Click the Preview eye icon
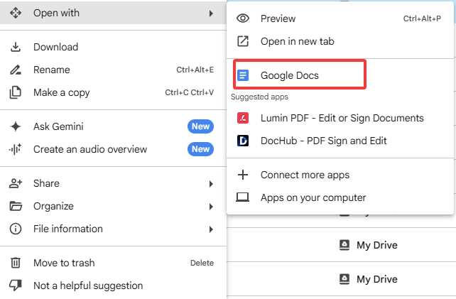Screen dimensions: 456x299 coord(243,18)
